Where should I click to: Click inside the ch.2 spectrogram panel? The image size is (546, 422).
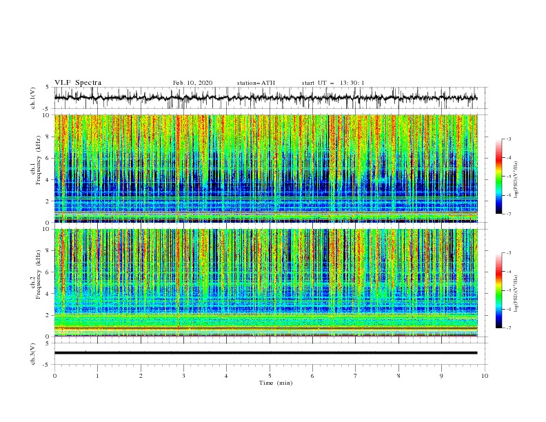point(265,283)
